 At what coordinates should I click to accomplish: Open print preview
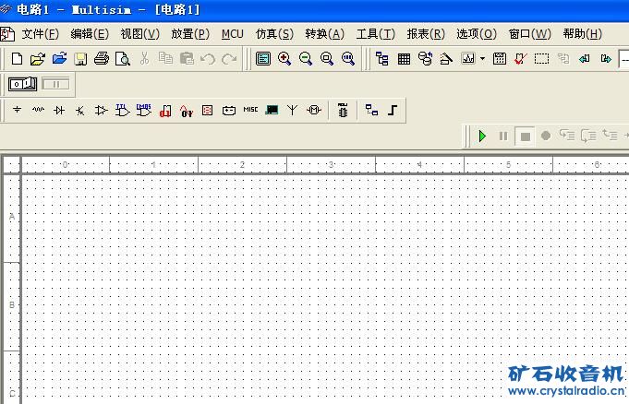pos(122,59)
